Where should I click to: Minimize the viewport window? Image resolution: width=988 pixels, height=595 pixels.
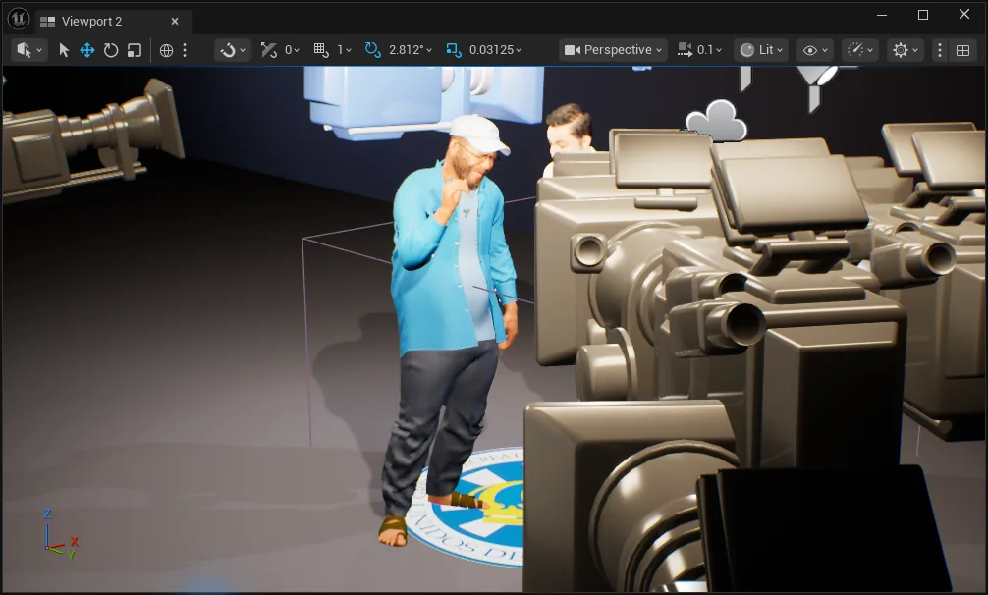pyautogui.click(x=882, y=15)
